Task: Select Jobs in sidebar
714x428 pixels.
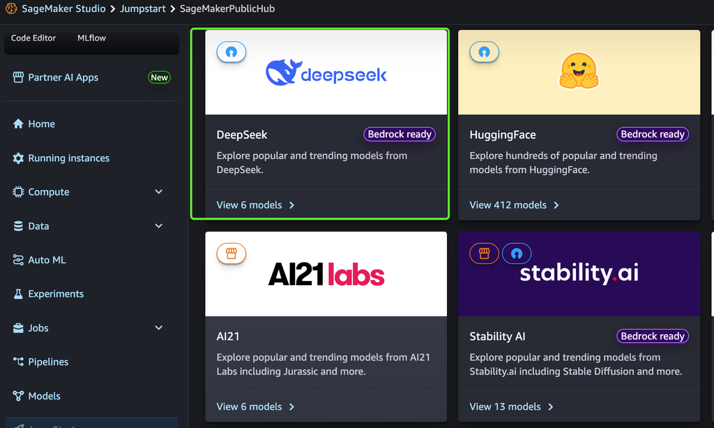Action: pos(38,328)
